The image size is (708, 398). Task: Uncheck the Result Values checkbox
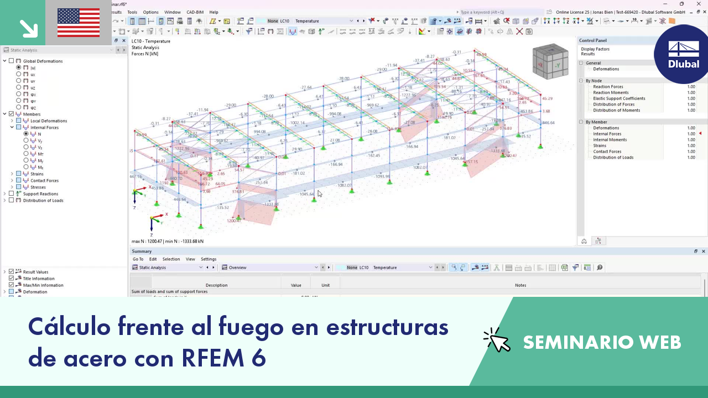tap(12, 271)
